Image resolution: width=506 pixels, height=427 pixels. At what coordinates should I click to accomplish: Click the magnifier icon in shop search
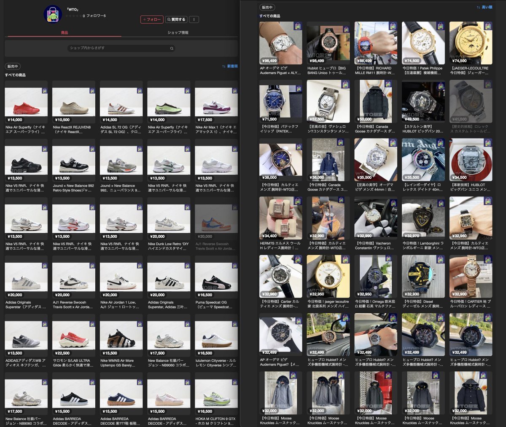click(172, 48)
